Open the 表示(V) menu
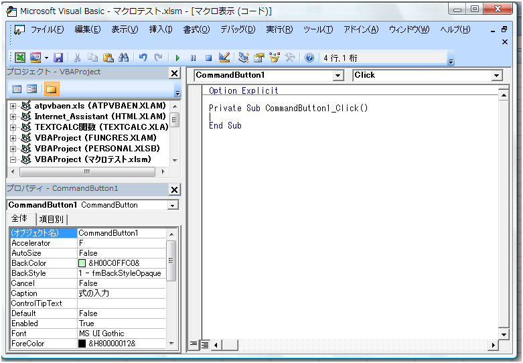Screen dimensions: 523x363 125,29
